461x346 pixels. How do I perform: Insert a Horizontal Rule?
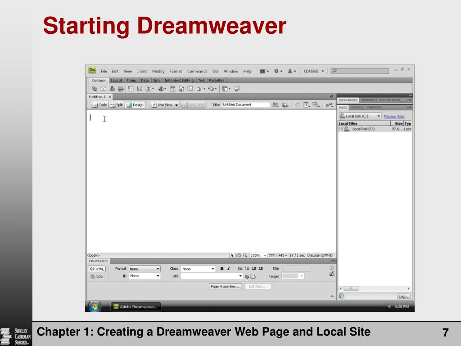121,89
